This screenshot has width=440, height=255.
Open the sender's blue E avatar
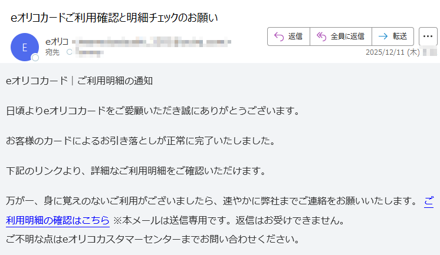(25, 47)
